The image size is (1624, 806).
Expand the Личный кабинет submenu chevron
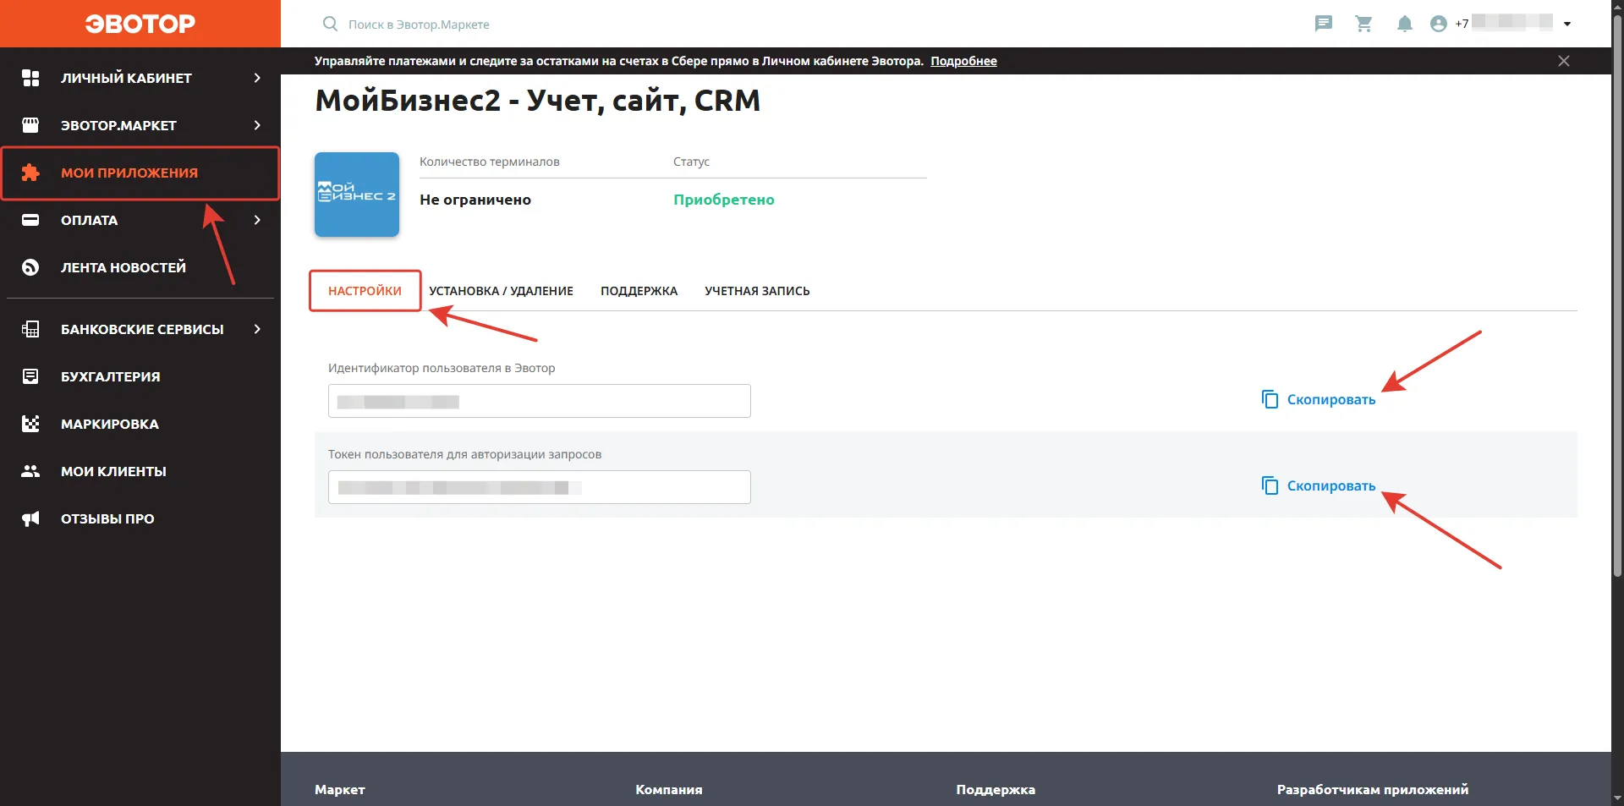257,78
